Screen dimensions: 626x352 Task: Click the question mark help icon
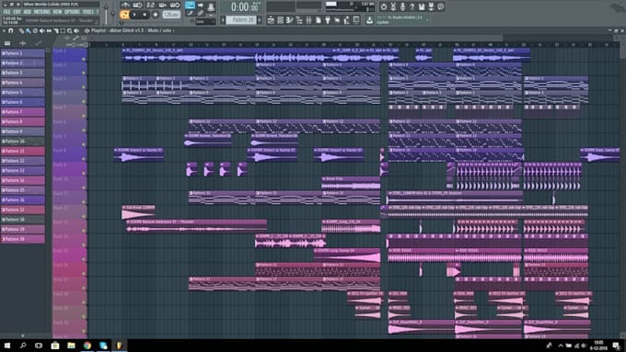[412, 6]
